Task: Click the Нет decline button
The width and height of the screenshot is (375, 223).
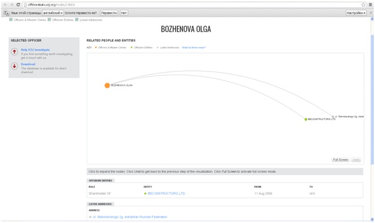Action: 124,13
